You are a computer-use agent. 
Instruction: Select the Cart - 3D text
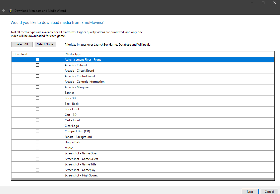[x=70, y=115]
